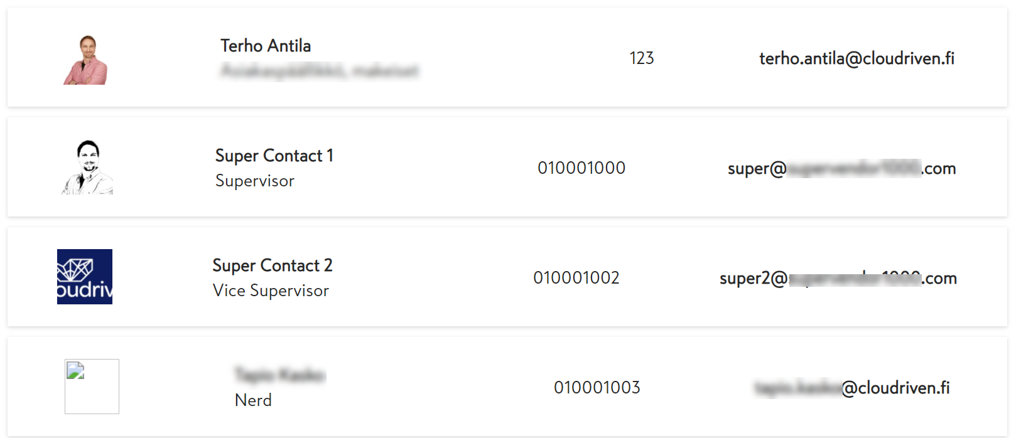This screenshot has width=1016, height=438.
Task: Click the Nerd contact's cloudriven.fi email
Action: (852, 388)
